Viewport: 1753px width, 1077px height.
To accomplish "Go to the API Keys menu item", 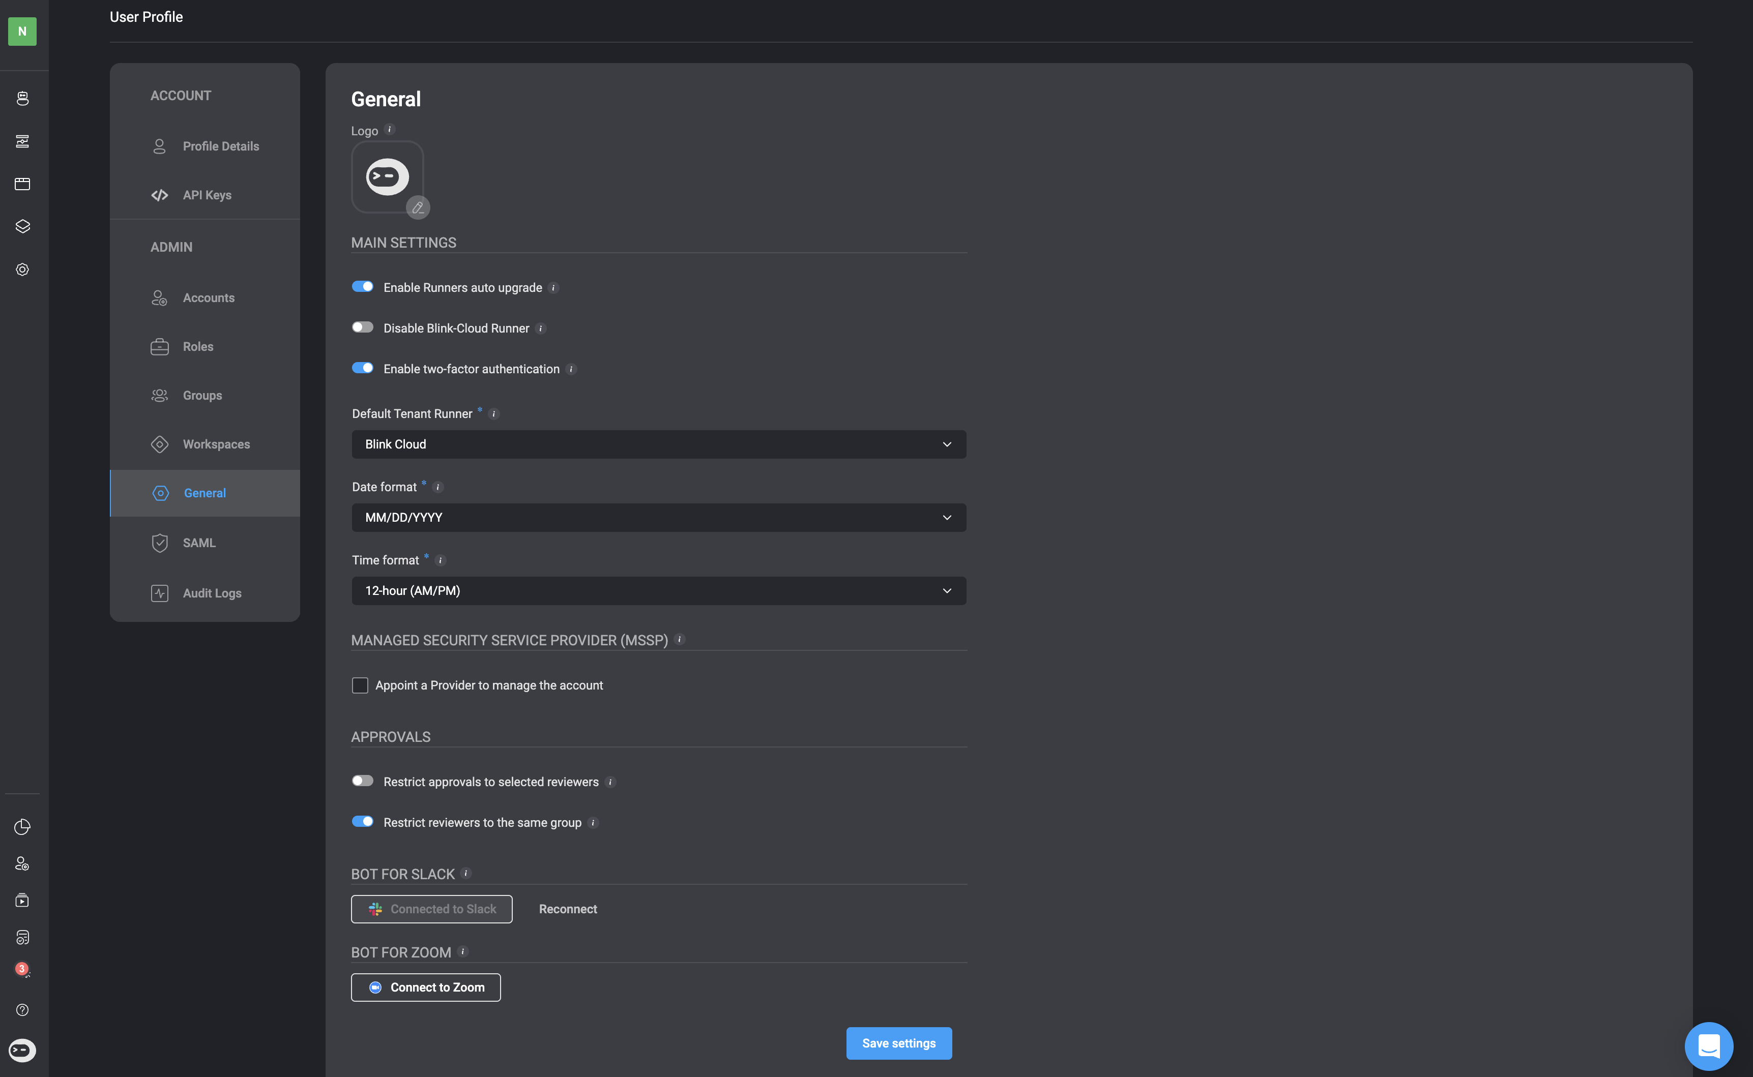I will coord(207,195).
